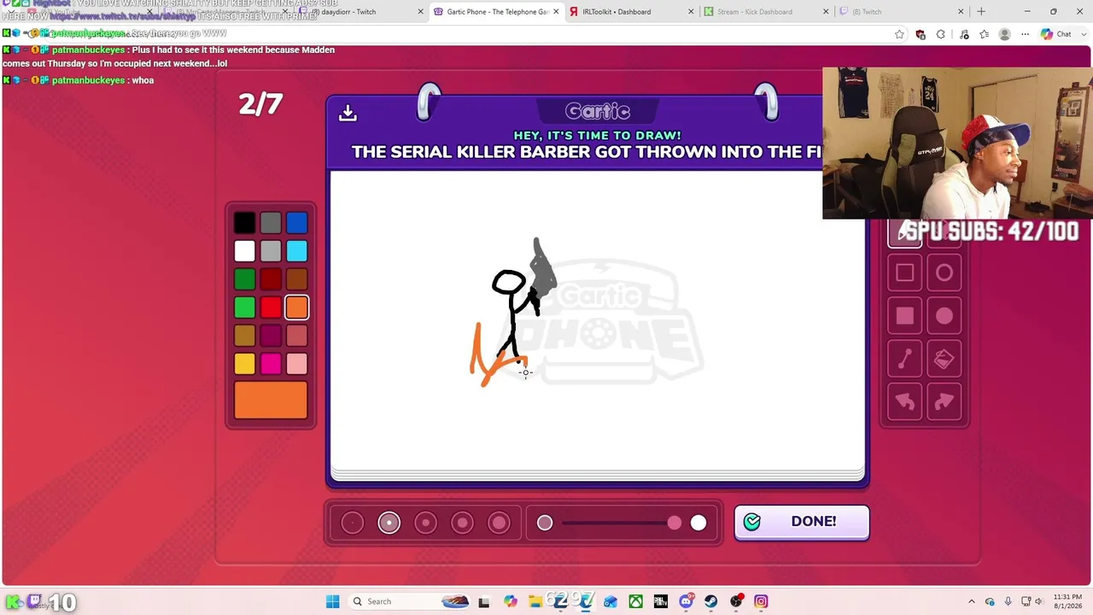Open the large current-color picker box
1093x615 pixels.
(x=271, y=400)
